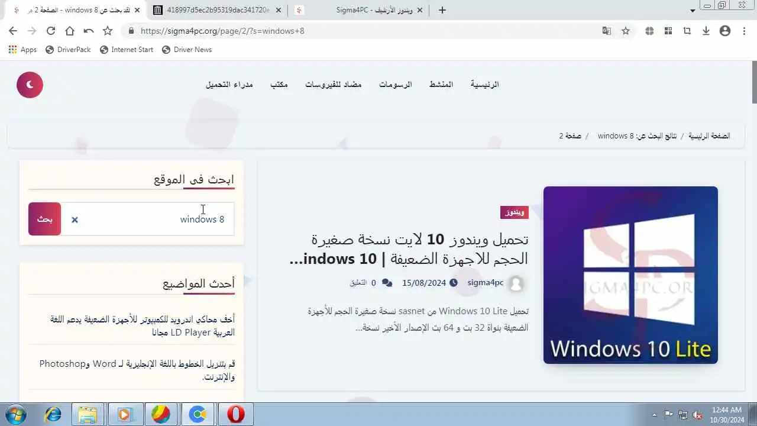Bookmark this page with the address bar star
Viewport: 757px width, 426px height.
click(626, 31)
